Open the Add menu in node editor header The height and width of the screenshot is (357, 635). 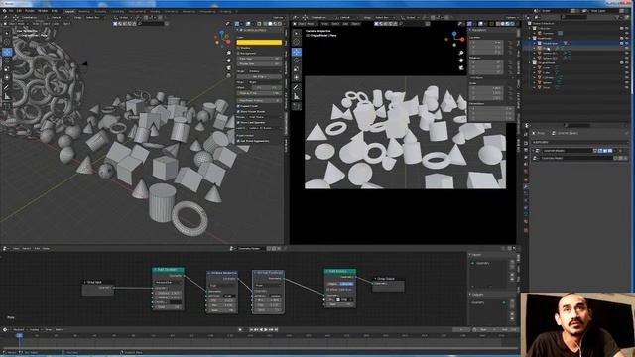(x=37, y=249)
